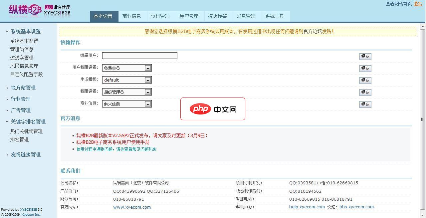The image size is (426, 218).
Task: Open 排名管理 in sidebar
Action: coord(19,139)
